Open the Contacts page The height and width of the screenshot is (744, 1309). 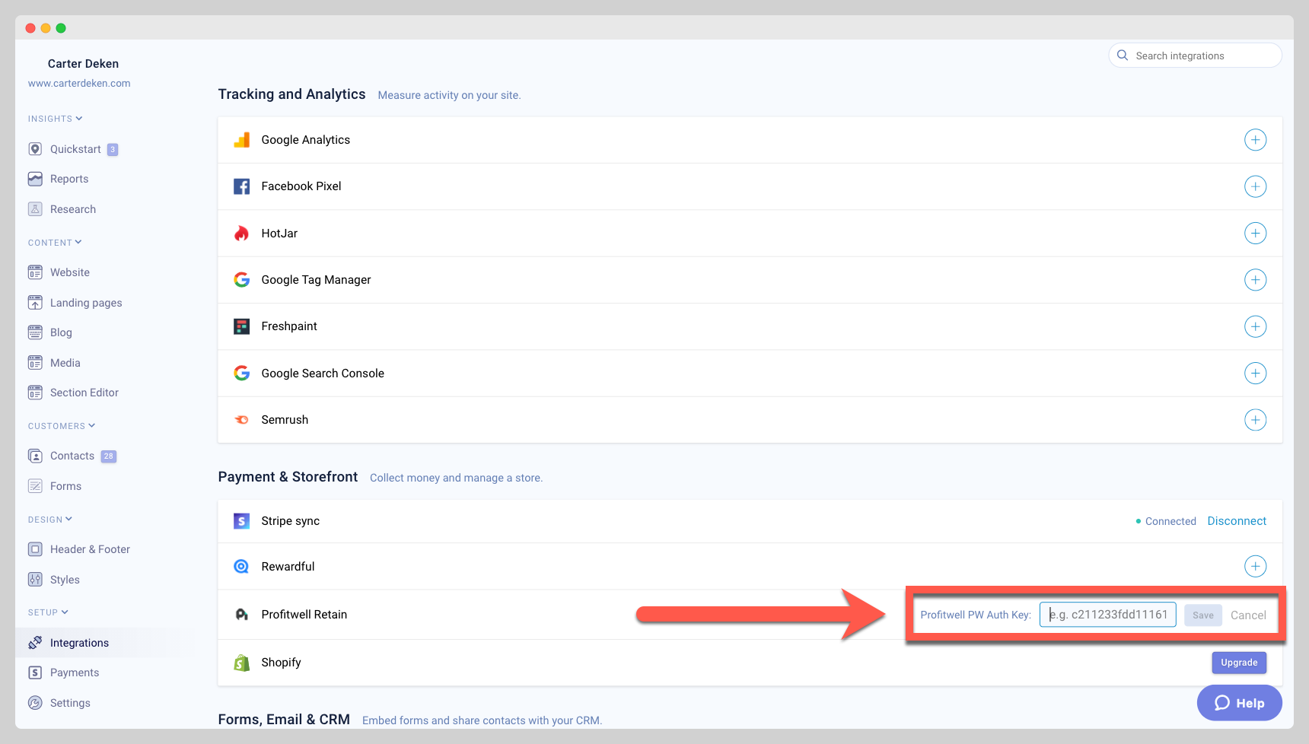(x=72, y=455)
